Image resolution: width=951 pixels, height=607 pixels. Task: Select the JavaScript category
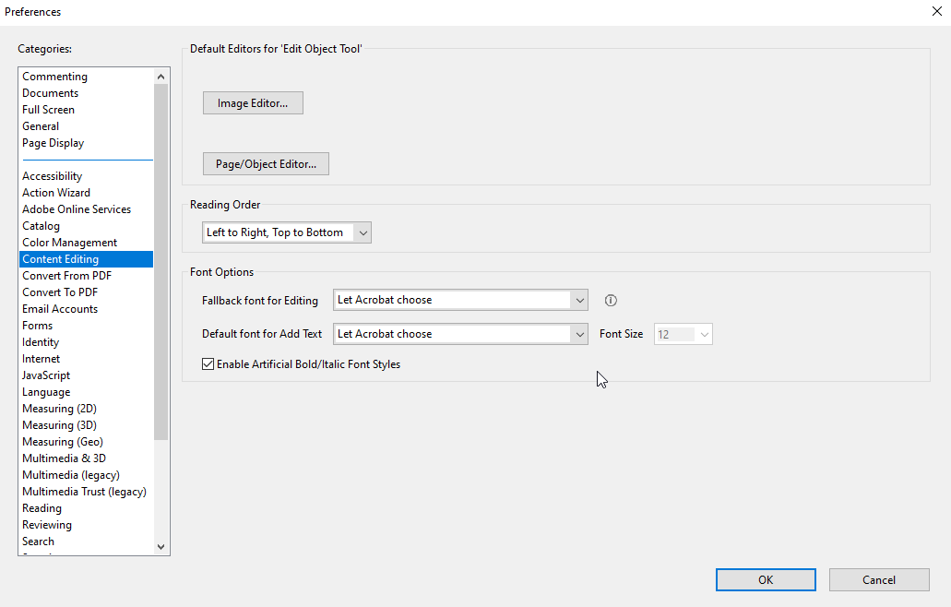46,375
